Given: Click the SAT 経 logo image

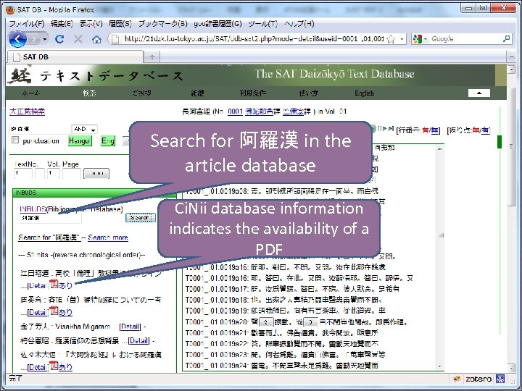Looking at the screenshot, I should [20, 75].
